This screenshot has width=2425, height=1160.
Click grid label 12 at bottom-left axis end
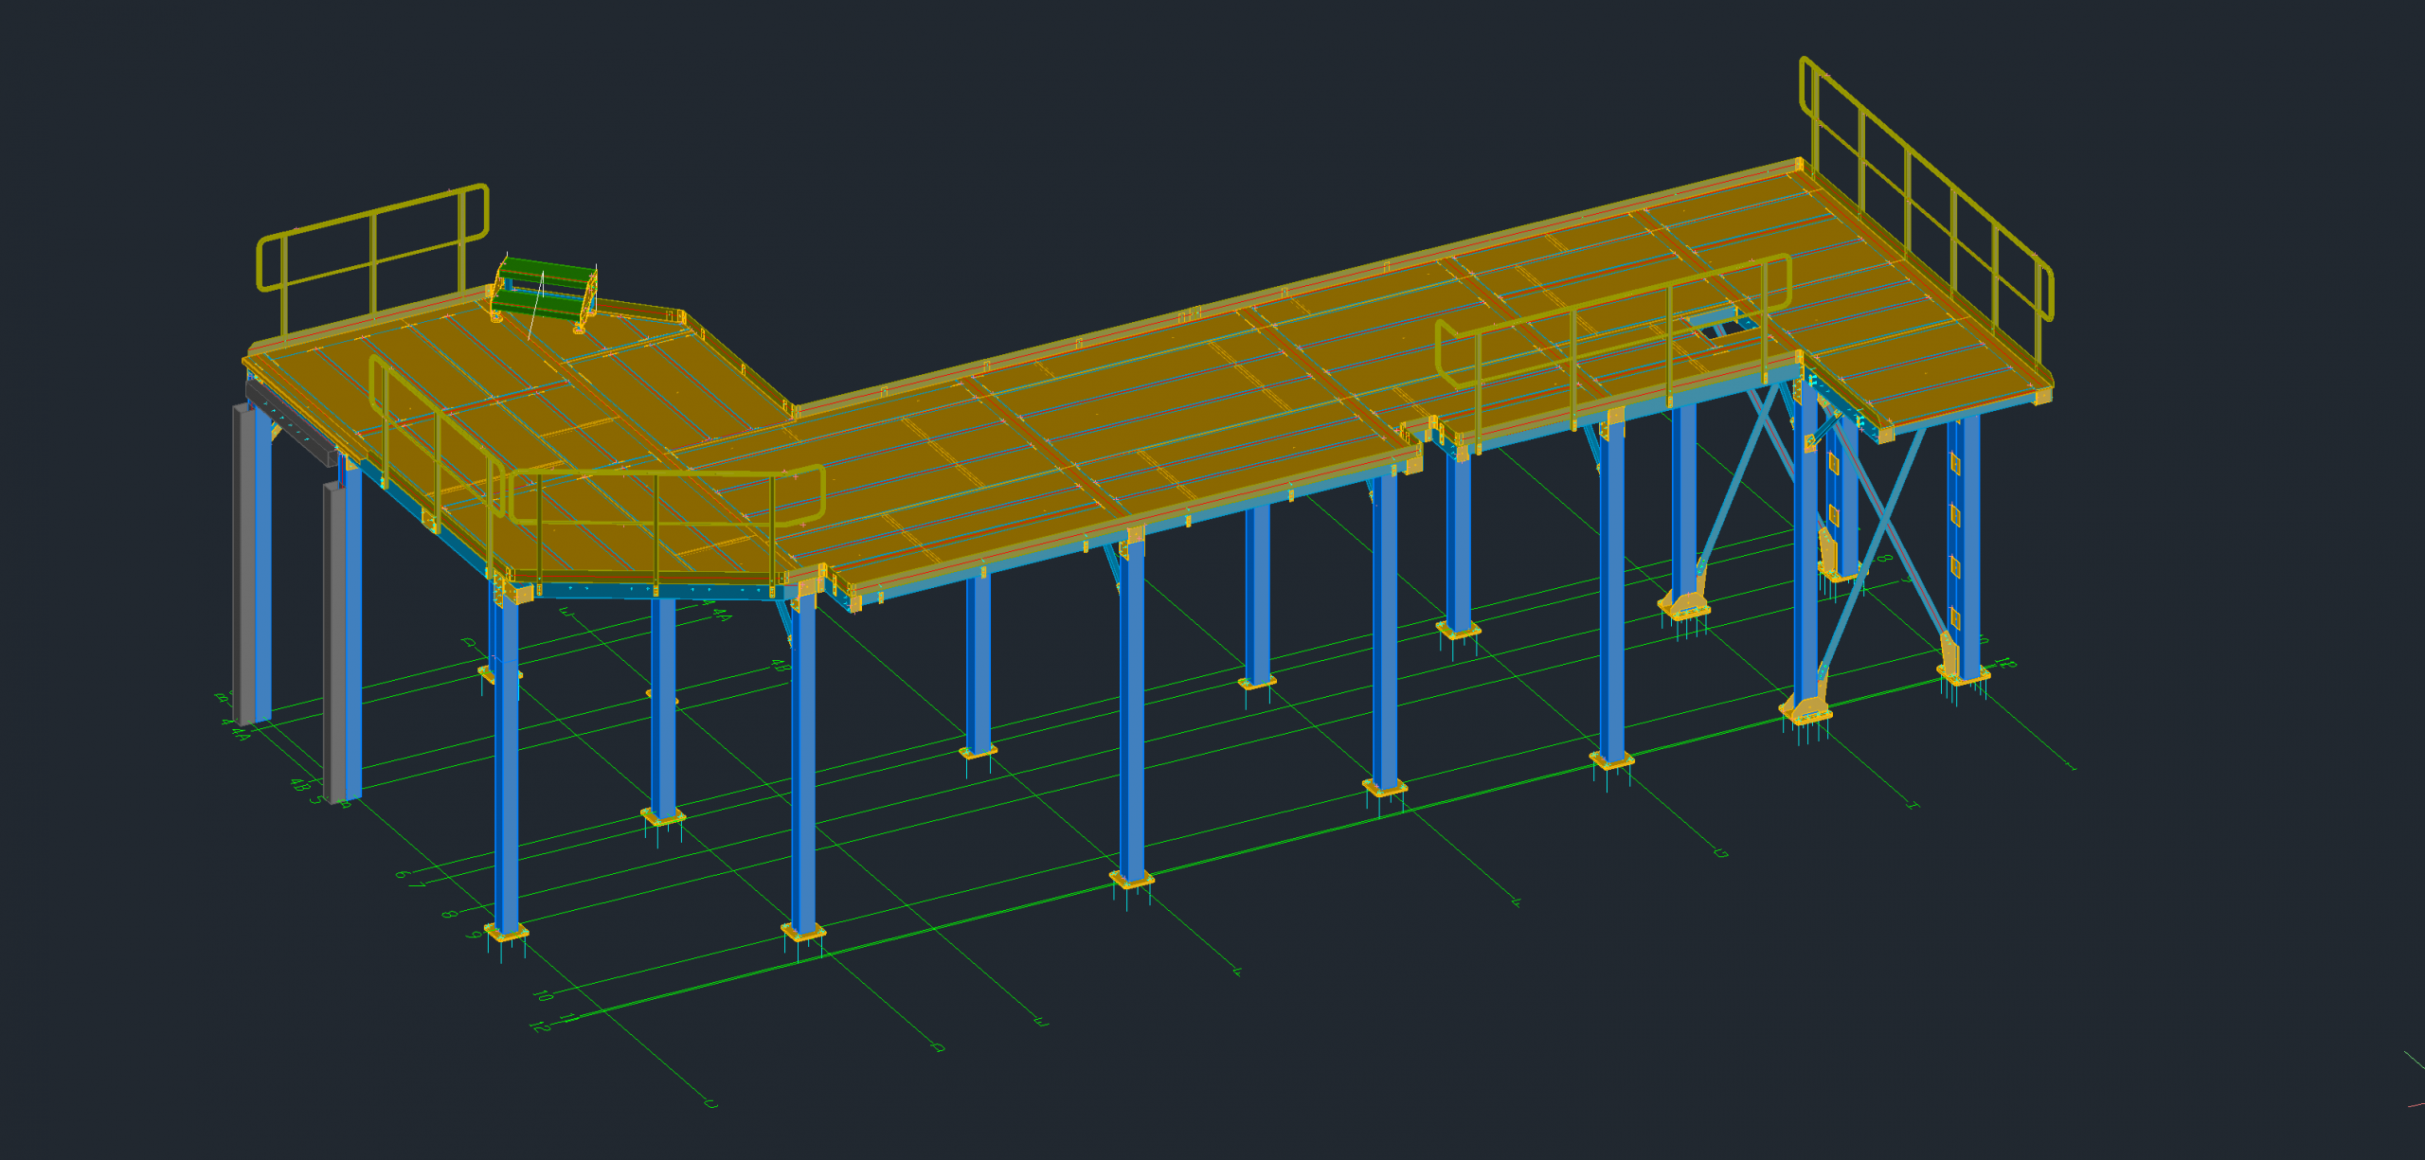[x=540, y=1026]
